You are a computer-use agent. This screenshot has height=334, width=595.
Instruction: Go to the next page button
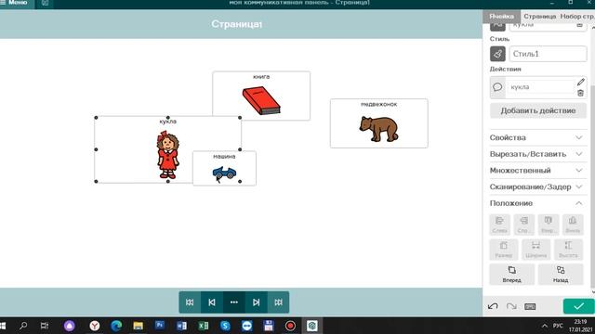tap(257, 302)
